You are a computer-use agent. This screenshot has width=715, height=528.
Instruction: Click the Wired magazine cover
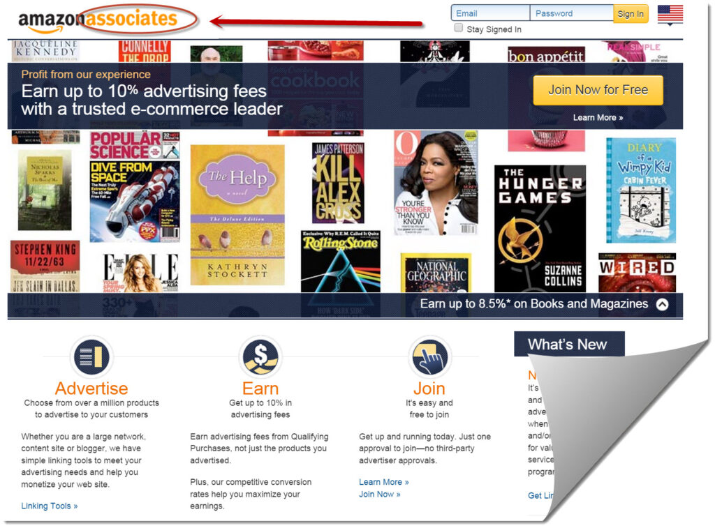pos(637,273)
